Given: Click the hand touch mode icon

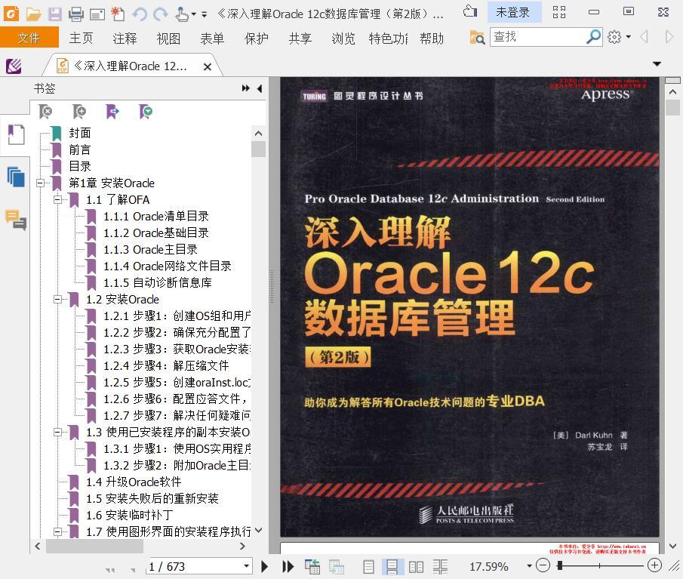Looking at the screenshot, I should tap(182, 14).
